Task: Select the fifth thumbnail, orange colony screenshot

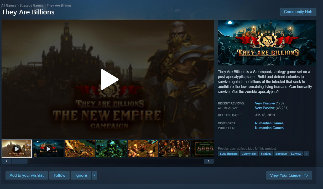Action: 143,149
